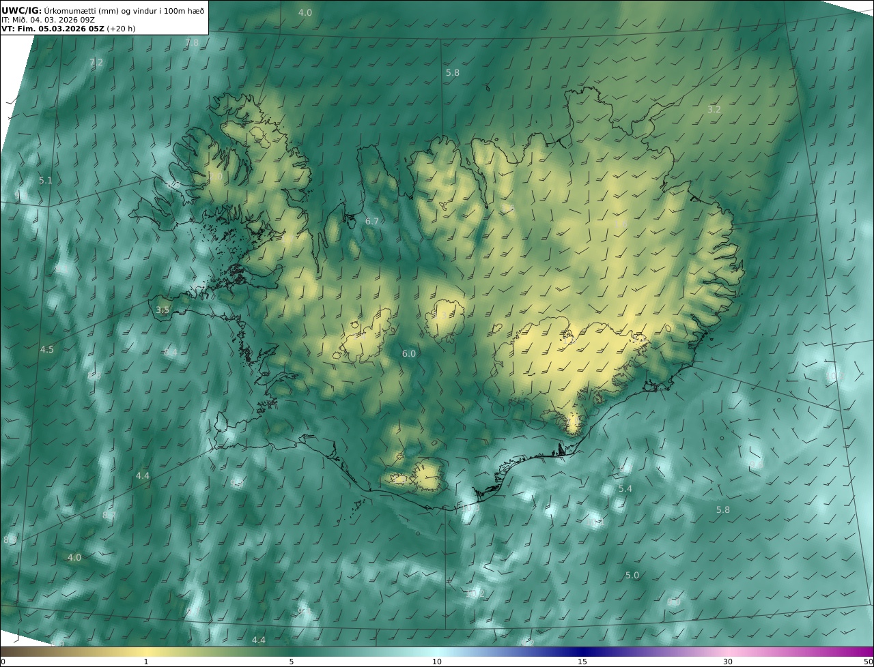The width and height of the screenshot is (874, 667).
Task: Click the 3.5 value label on the peninsula
Action: (163, 310)
